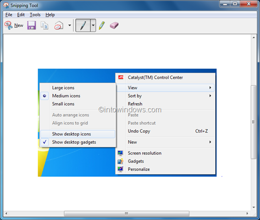Viewport: 260px width, 220px height.
Task: Open Send Snip dropdown arrow
Action: (x=70, y=25)
